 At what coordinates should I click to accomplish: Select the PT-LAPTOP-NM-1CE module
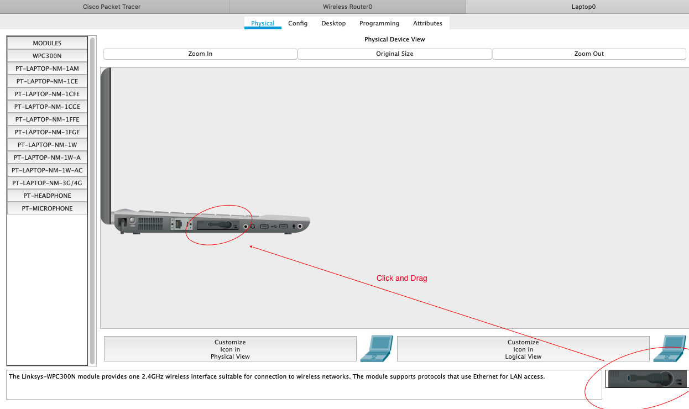pyautogui.click(x=47, y=81)
